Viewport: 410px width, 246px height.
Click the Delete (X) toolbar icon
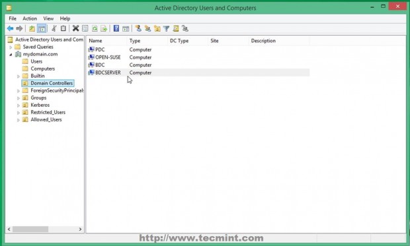(75, 28)
